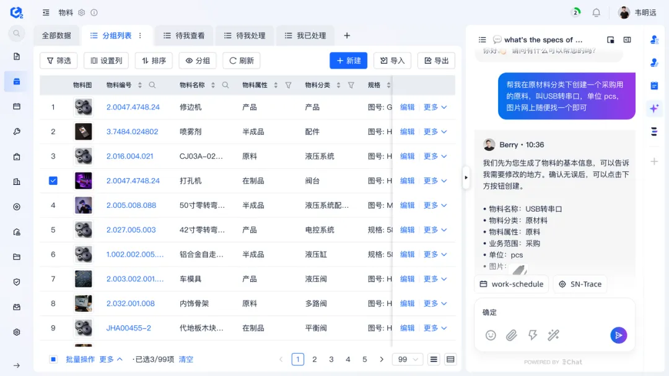Expand 更多 for 喷雾剂 row
The image size is (669, 376).
[x=435, y=132]
